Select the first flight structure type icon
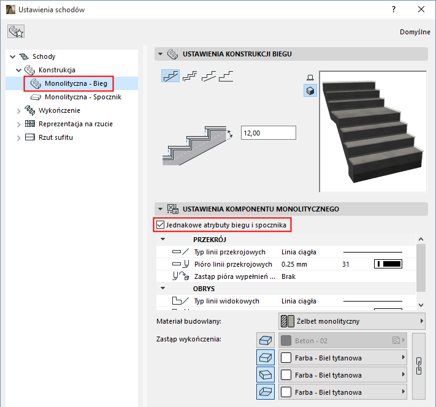This screenshot has height=407, width=436. [170, 76]
